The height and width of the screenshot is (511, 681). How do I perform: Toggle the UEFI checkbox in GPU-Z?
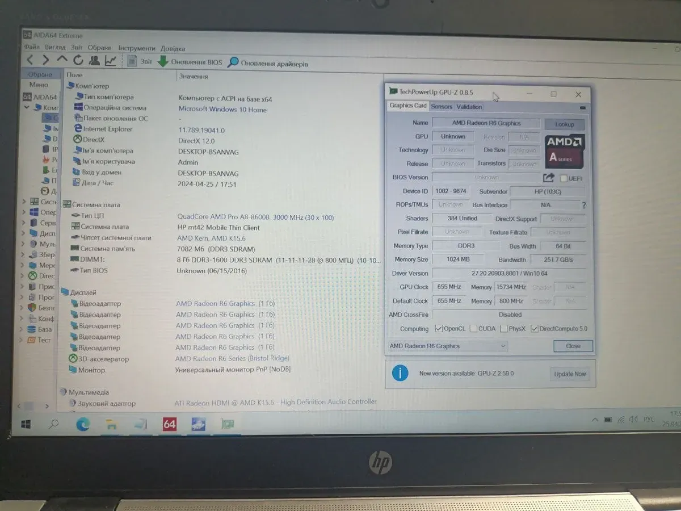(x=563, y=178)
